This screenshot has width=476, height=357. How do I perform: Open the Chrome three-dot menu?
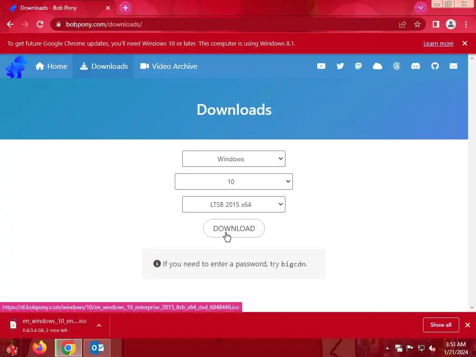tap(466, 24)
